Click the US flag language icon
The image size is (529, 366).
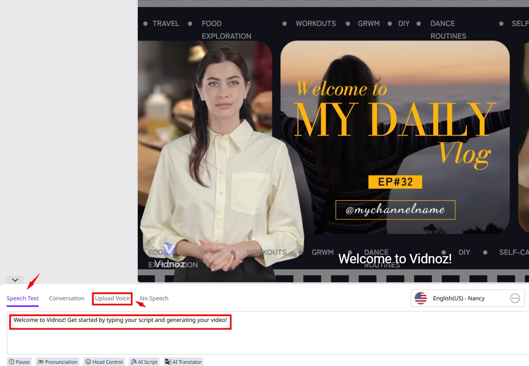tap(420, 298)
